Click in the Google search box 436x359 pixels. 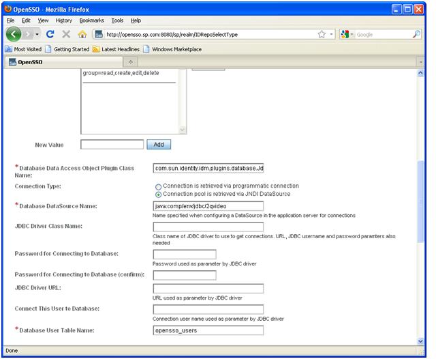pos(383,35)
